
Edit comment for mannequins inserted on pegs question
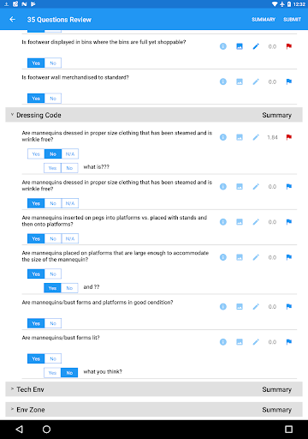click(256, 222)
